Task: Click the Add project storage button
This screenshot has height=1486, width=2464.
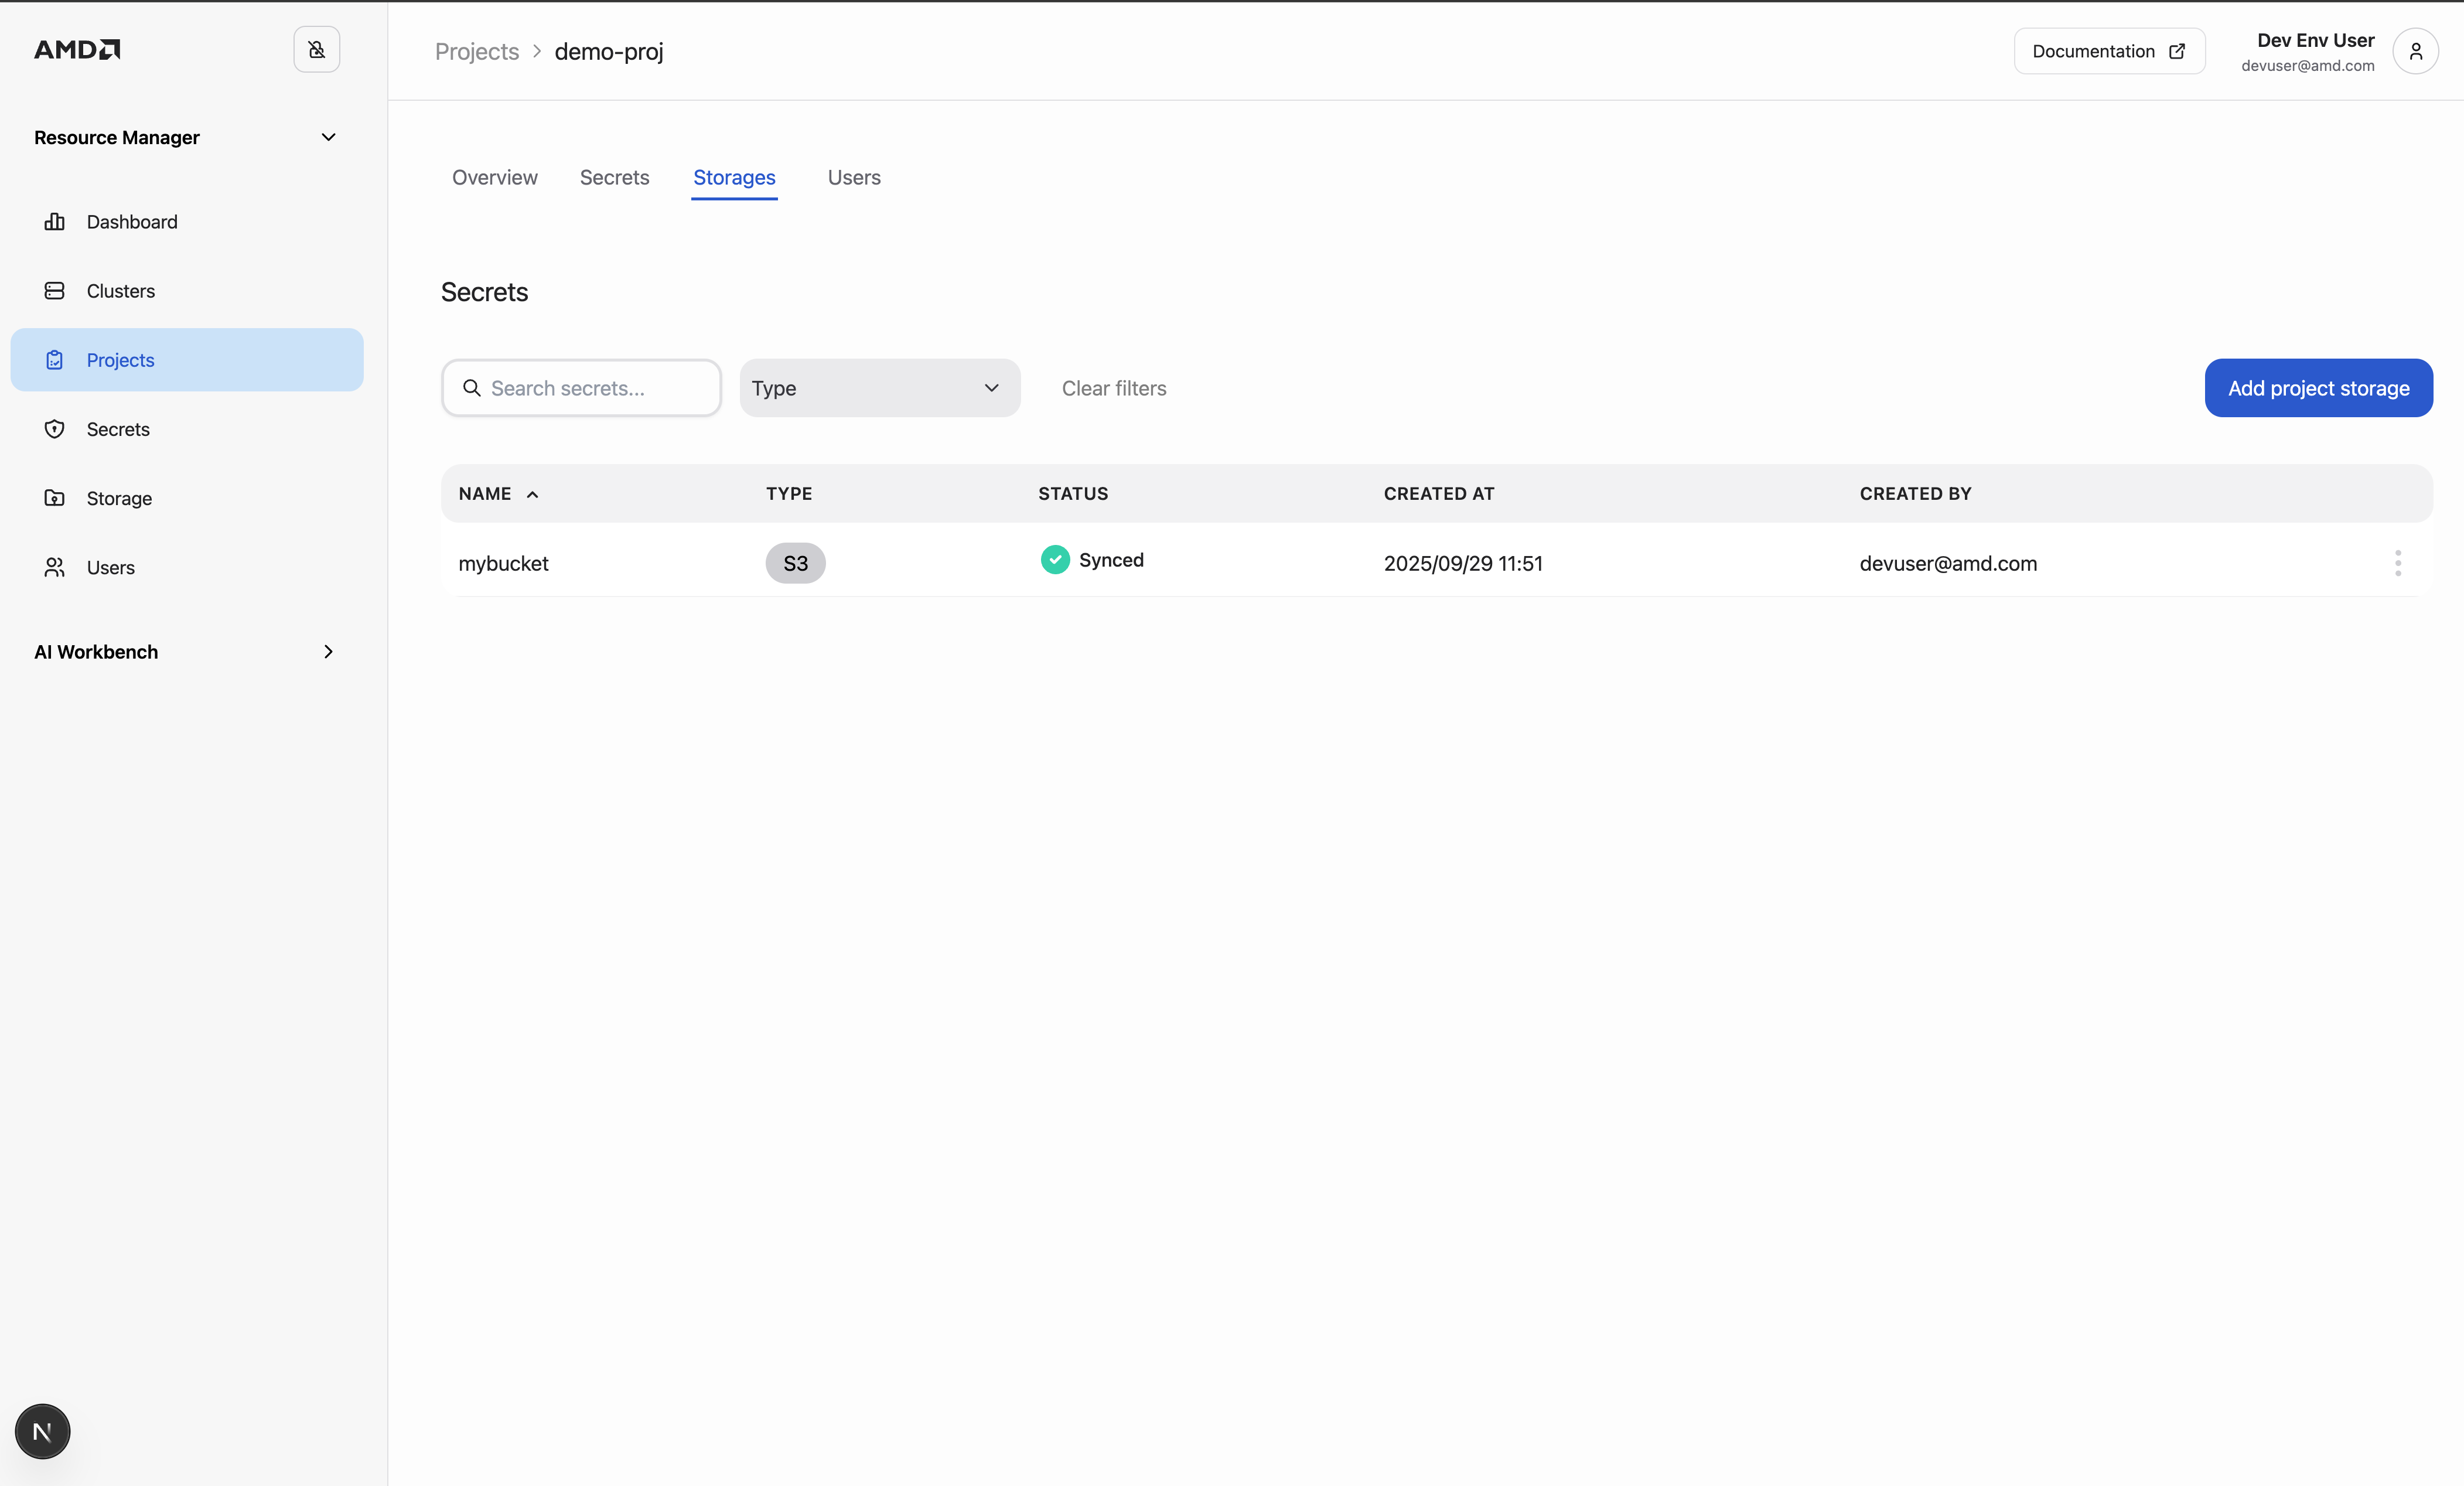Action: [2318, 388]
